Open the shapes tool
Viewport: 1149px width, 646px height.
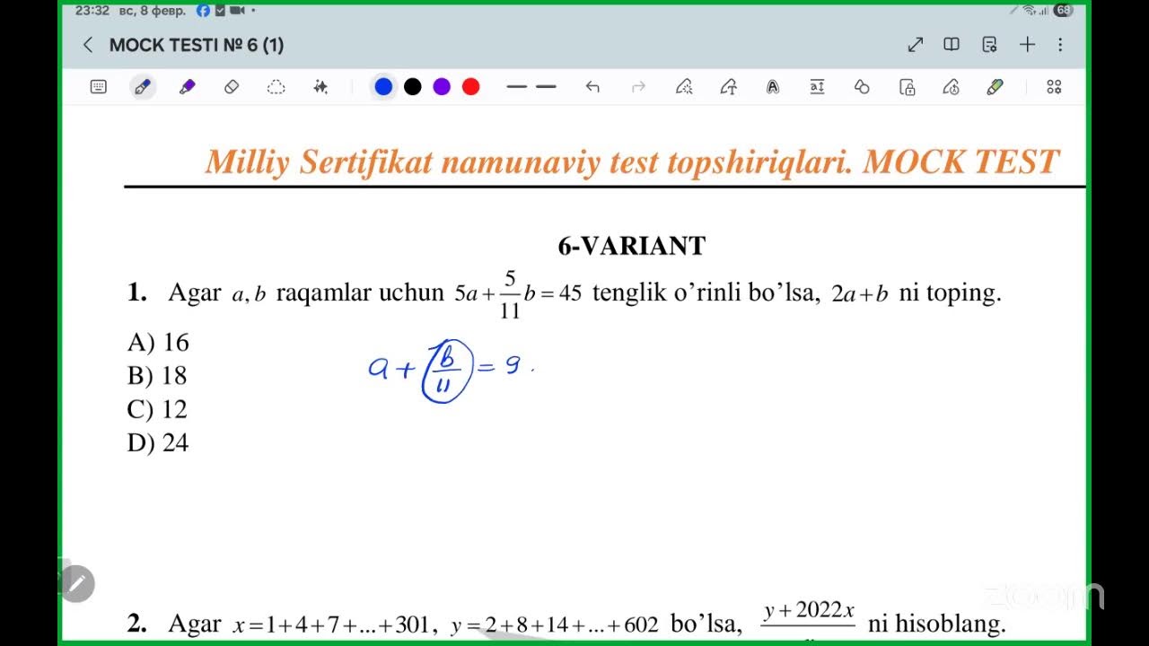(x=862, y=87)
